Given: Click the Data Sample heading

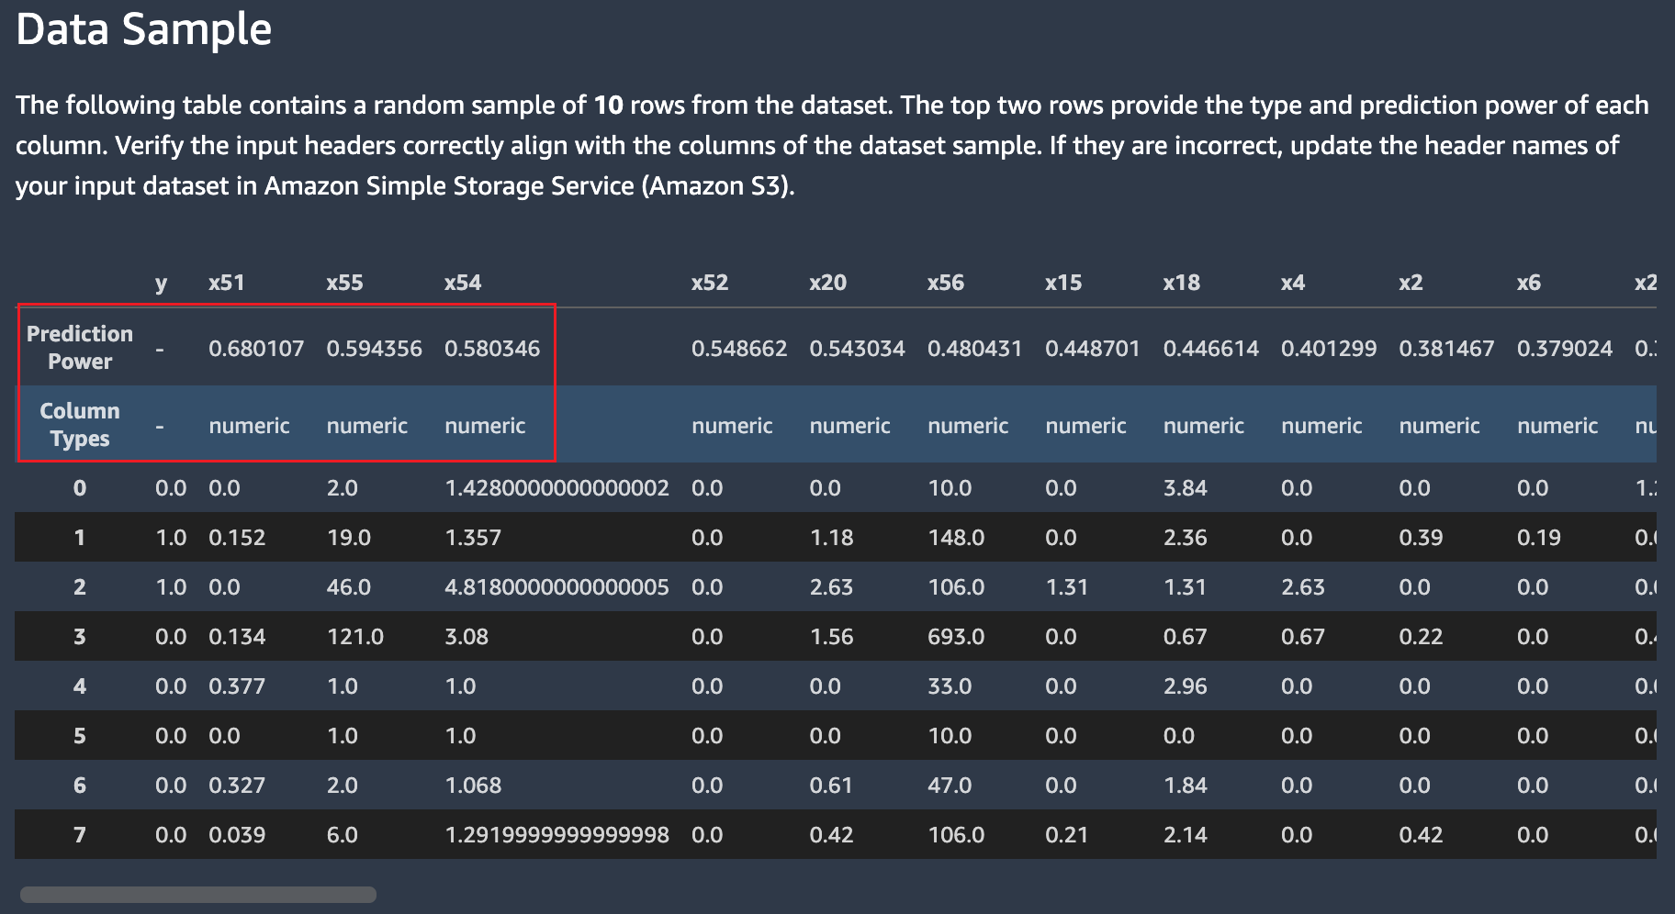Looking at the screenshot, I should 144,29.
